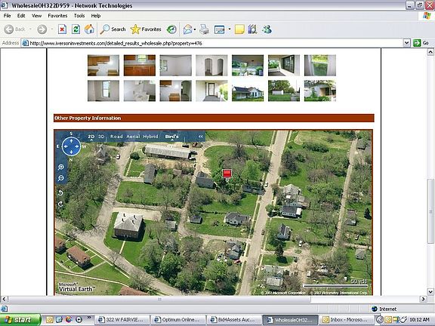Open the Favorites menu
435x326 pixels.
click(57, 16)
